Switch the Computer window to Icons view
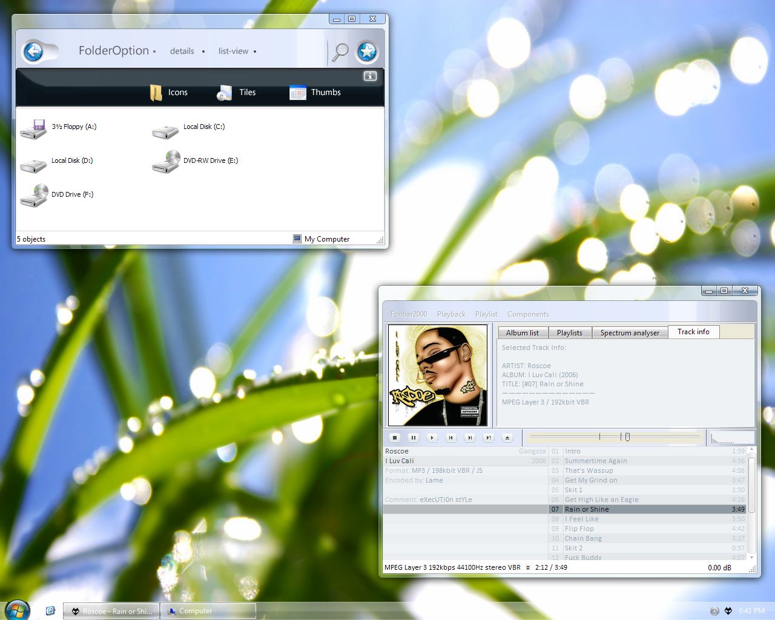Image resolution: width=775 pixels, height=620 pixels. point(169,93)
